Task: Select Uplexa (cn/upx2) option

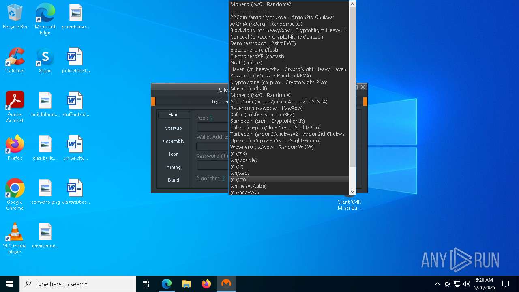Action: tap(289, 140)
